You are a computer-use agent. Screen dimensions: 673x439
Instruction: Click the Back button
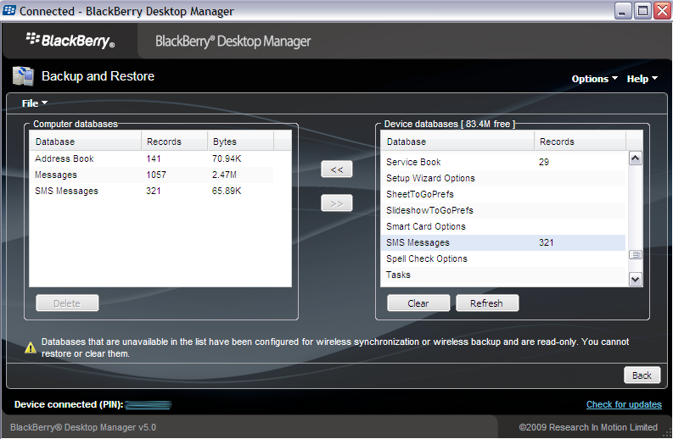(642, 375)
